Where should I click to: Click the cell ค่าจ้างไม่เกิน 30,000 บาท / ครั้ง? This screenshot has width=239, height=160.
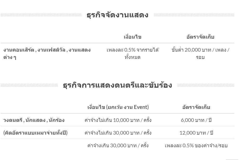coord(118,133)
